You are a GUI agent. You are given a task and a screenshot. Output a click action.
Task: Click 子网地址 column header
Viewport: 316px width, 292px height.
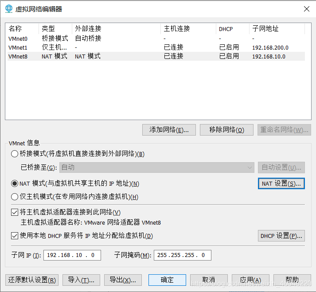coord(277,29)
